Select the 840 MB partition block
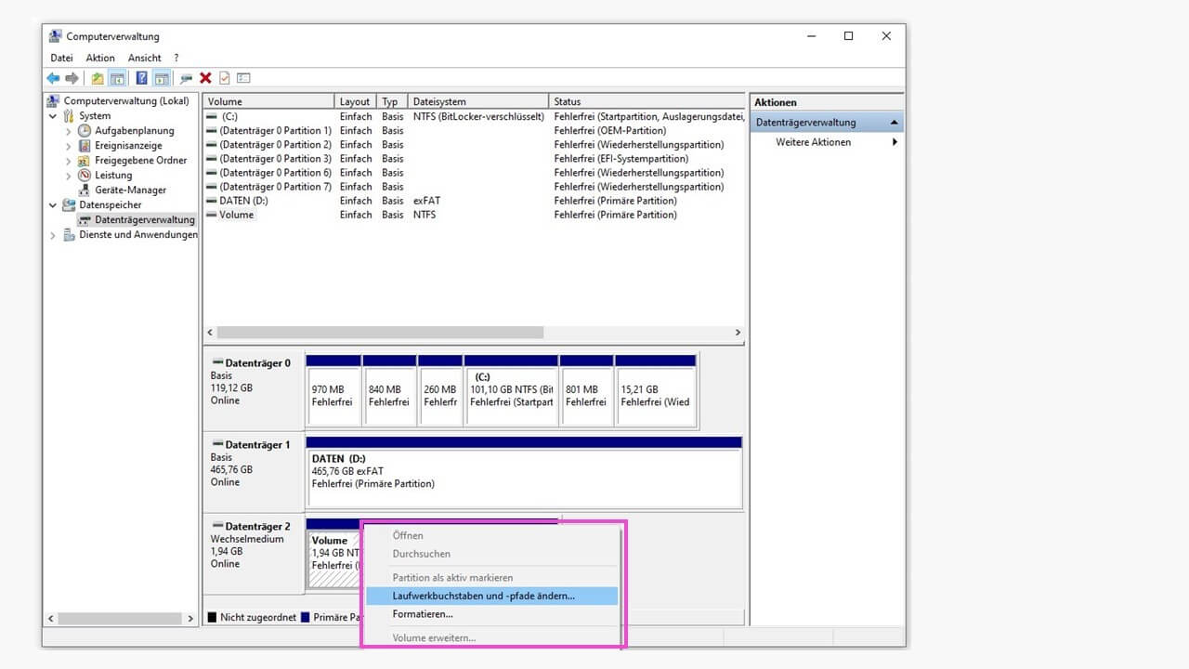Screen dimensions: 1189x669 389,390
